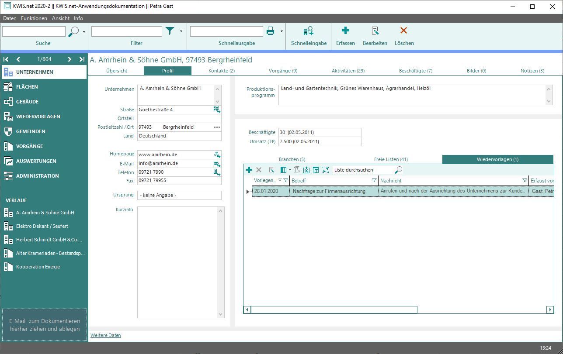Viewport: 563px width, 354px height.
Task: Open the Daten menu
Action: pos(10,18)
